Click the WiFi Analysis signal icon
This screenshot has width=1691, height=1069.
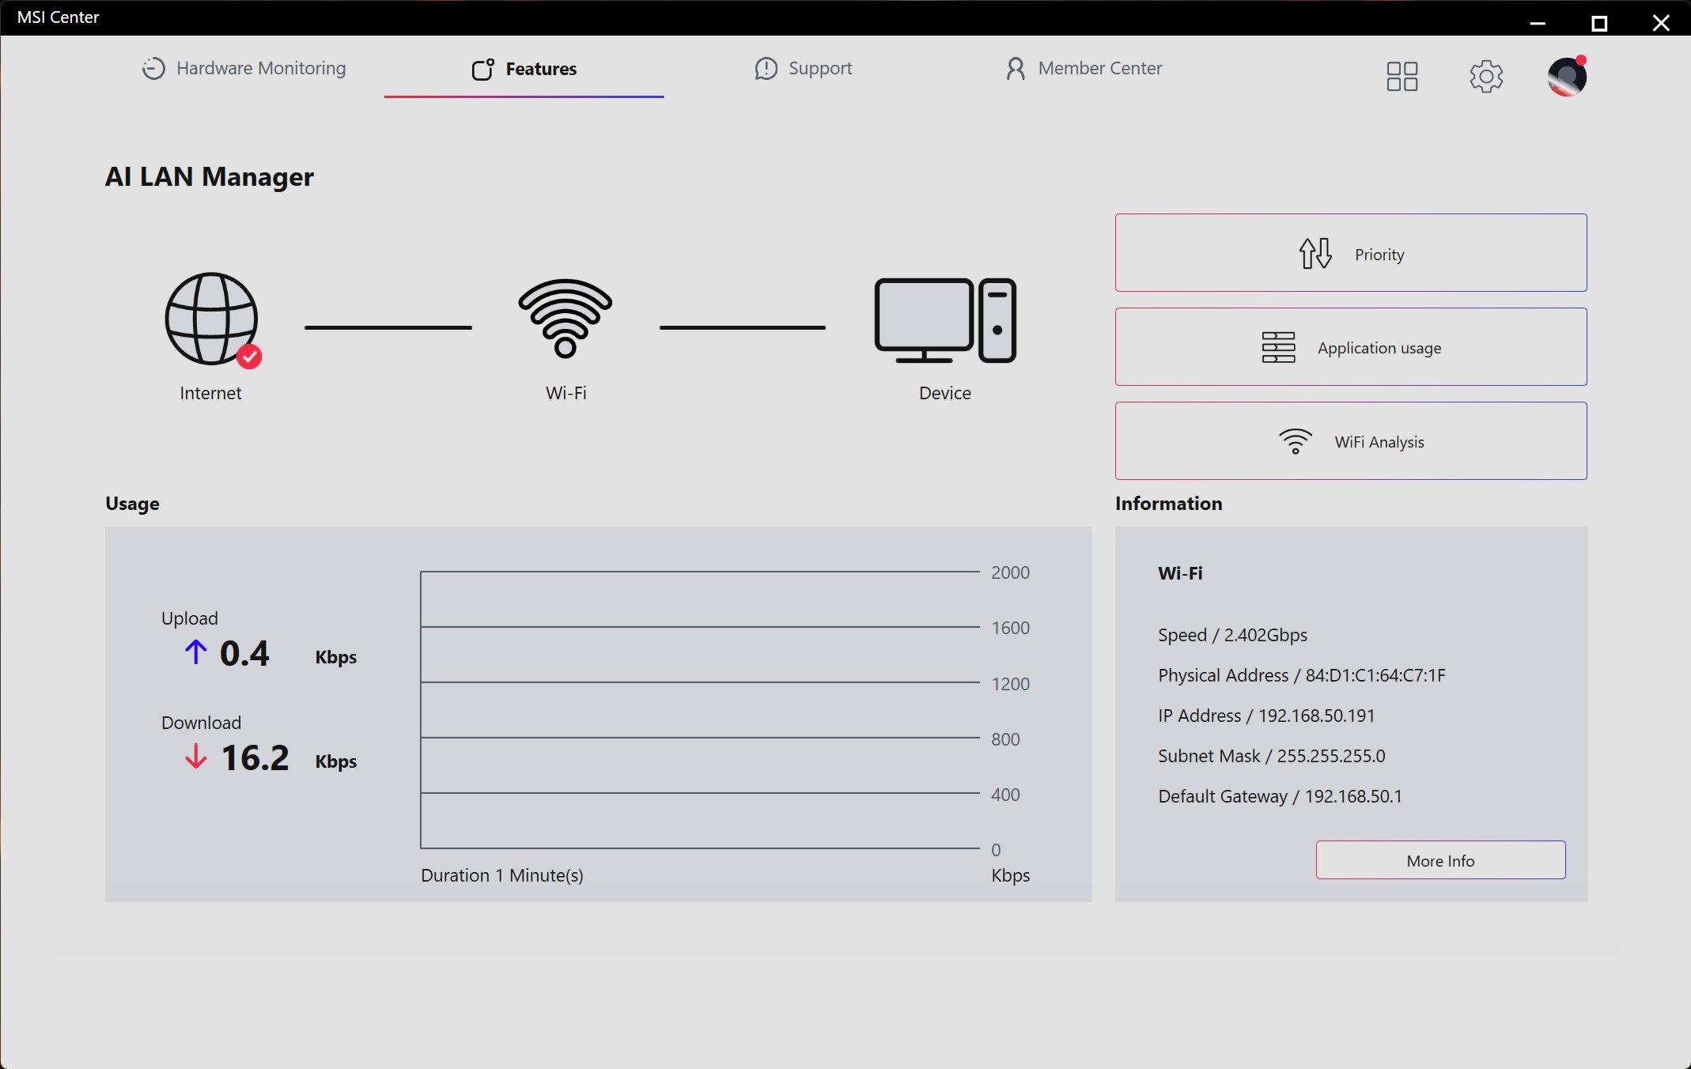point(1296,441)
